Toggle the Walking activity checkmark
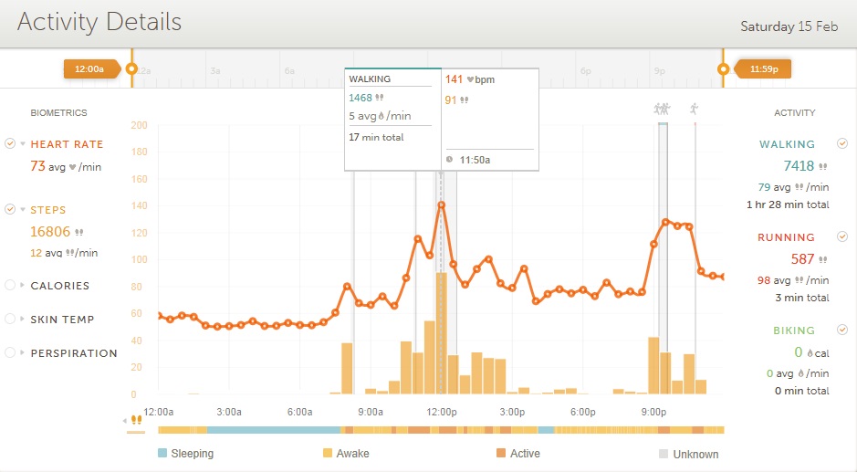The image size is (857, 472). point(842,143)
